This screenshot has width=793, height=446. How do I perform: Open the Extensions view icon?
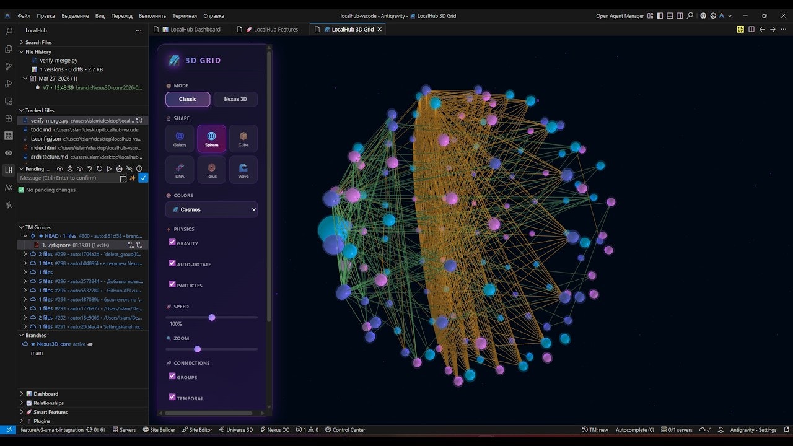click(x=9, y=118)
